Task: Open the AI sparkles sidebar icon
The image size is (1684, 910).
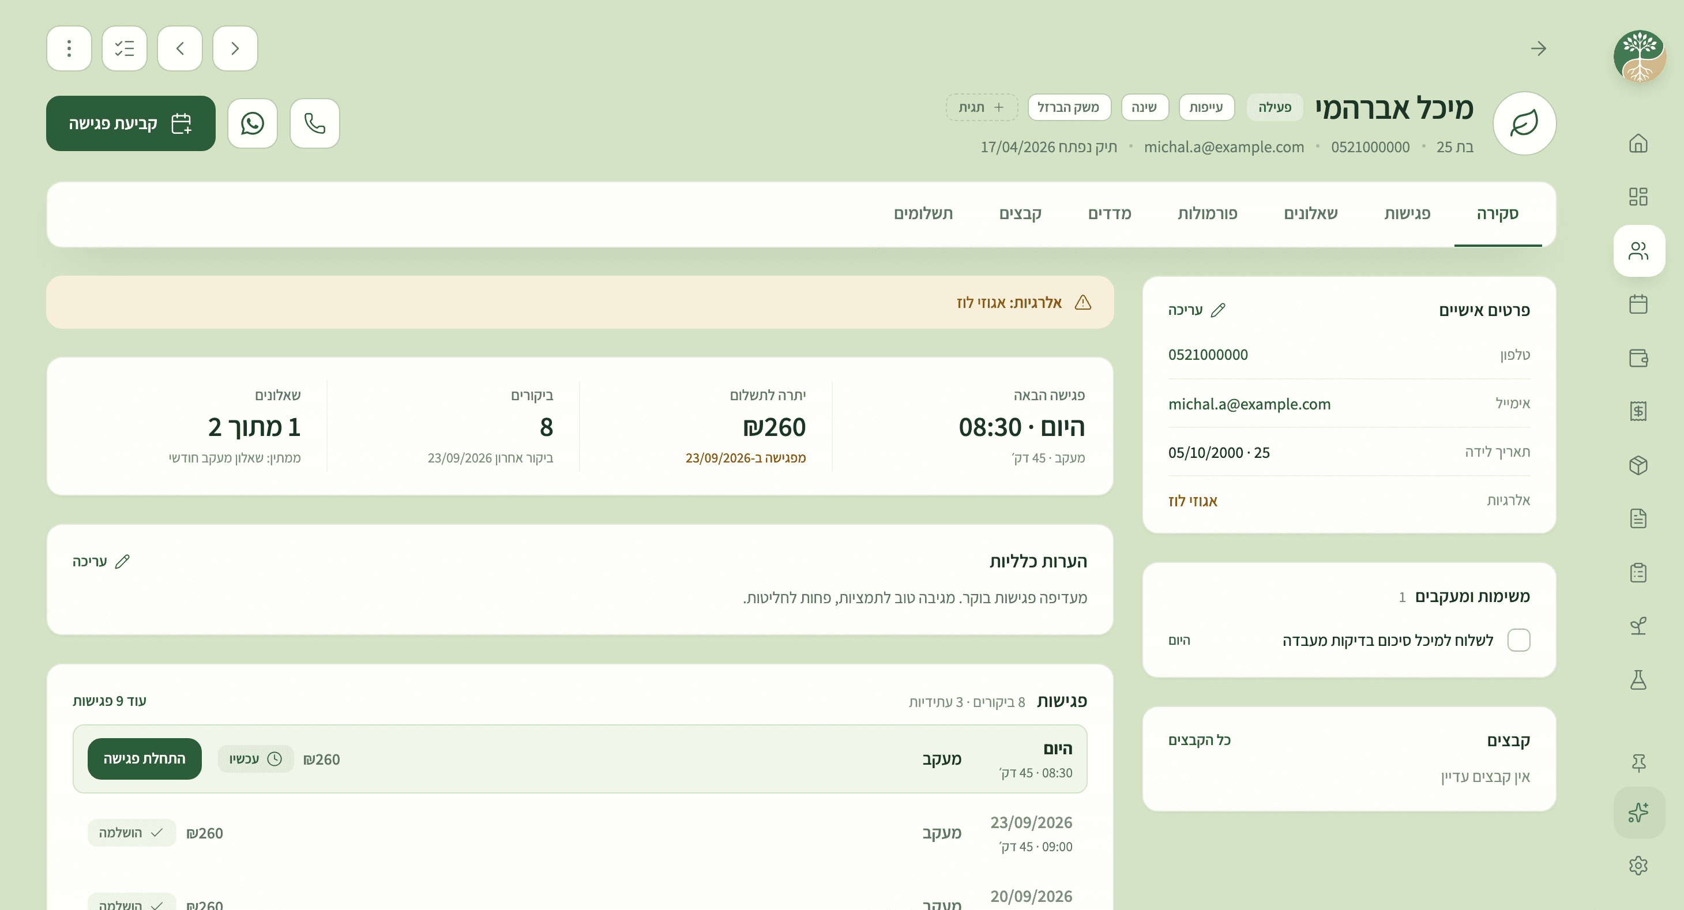Action: click(1638, 813)
